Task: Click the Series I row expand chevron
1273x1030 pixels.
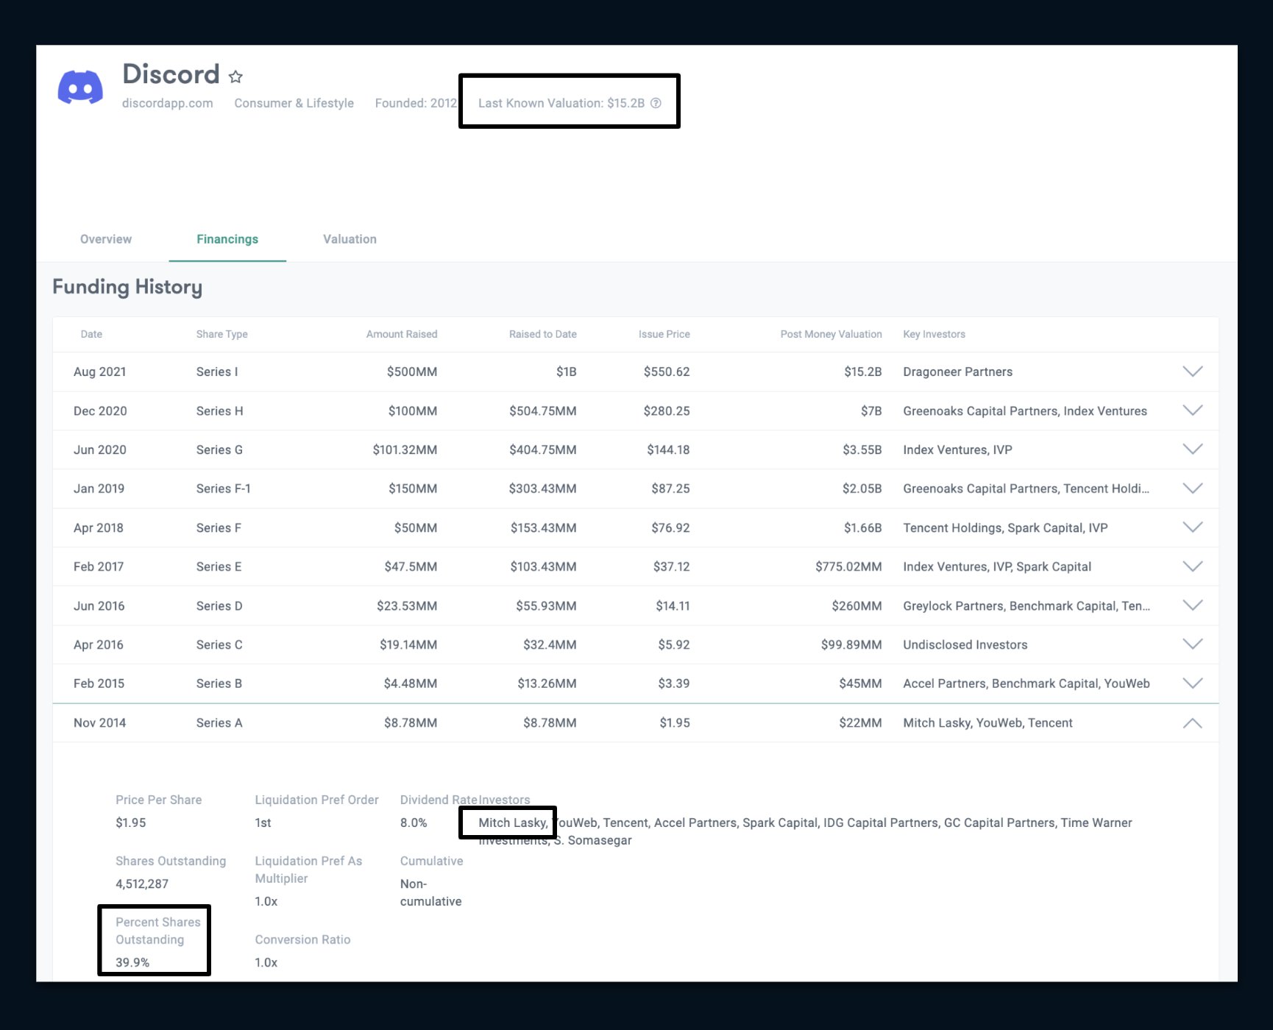Action: click(1192, 372)
